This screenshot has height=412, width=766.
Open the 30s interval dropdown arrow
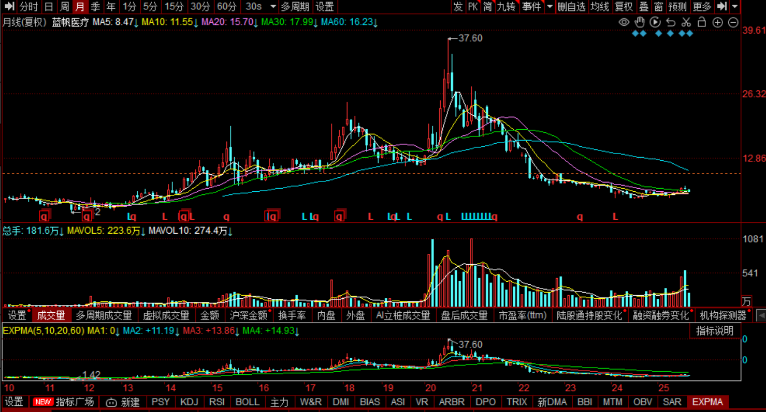coord(273,7)
